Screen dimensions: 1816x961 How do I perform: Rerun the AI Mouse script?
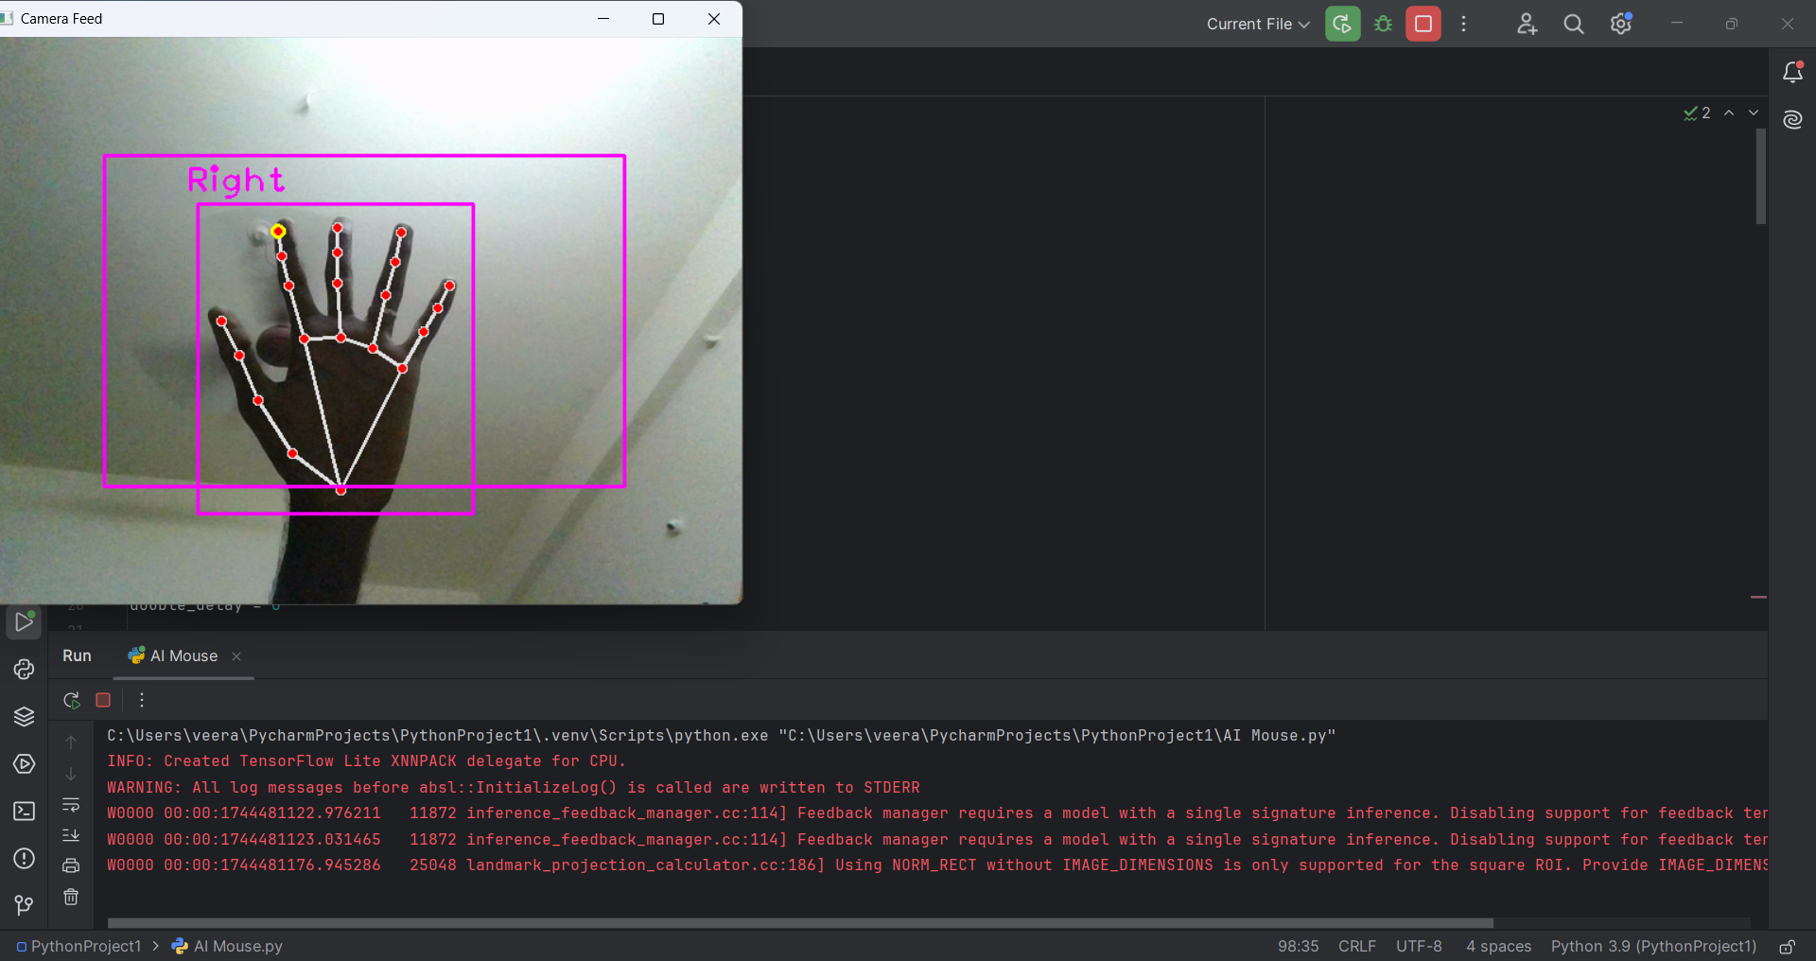coord(71,700)
